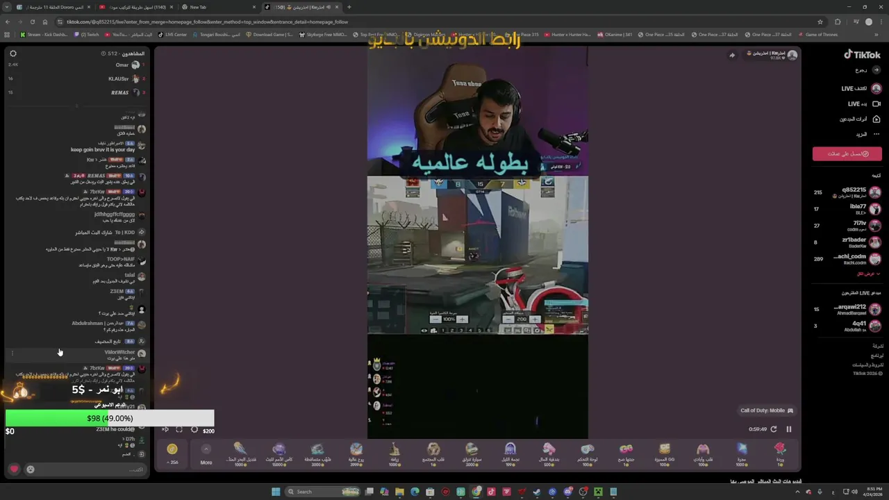Send the heart-hands gift costing 100

[703, 453]
